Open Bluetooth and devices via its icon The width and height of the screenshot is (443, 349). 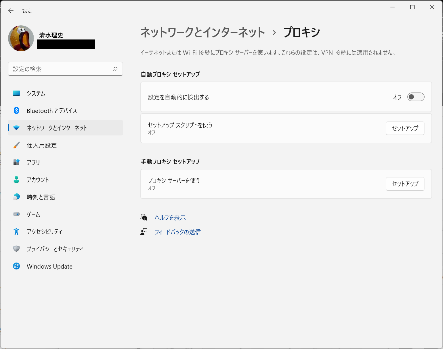pyautogui.click(x=16, y=111)
